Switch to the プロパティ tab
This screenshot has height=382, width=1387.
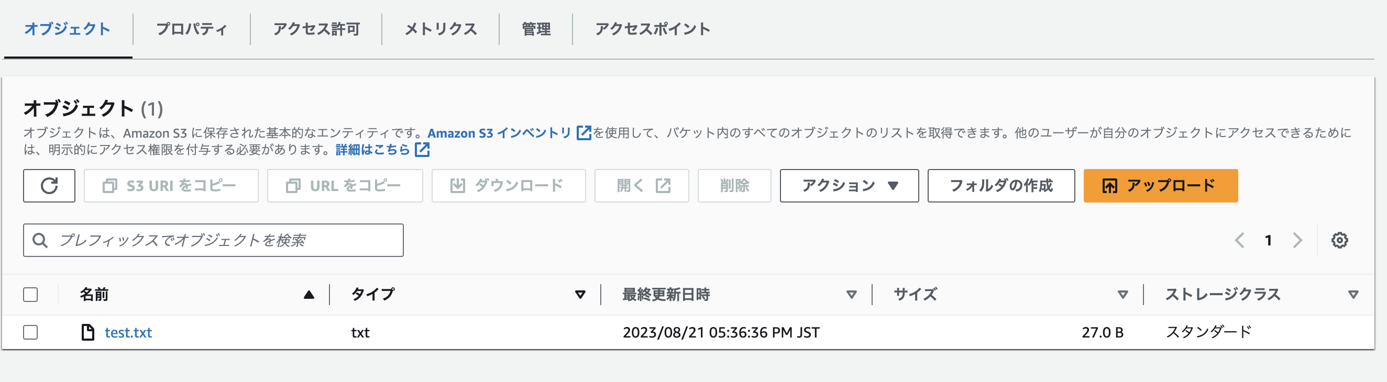tap(191, 29)
